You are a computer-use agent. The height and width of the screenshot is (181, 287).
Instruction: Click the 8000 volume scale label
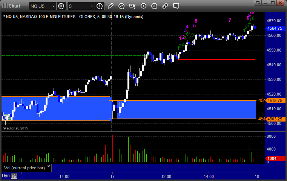(x=271, y=136)
